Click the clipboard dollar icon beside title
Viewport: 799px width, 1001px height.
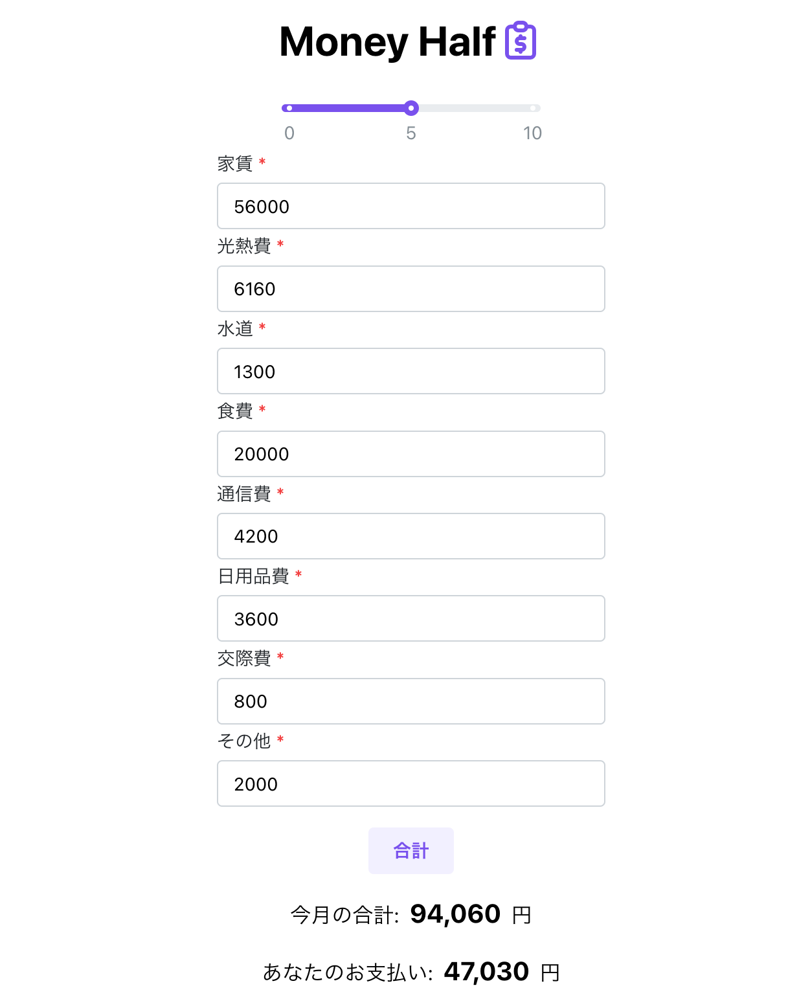tap(521, 41)
